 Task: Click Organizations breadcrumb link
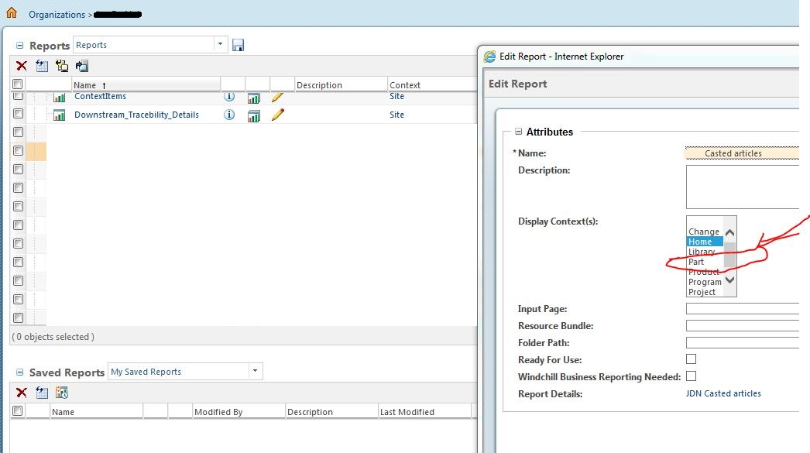pos(57,15)
